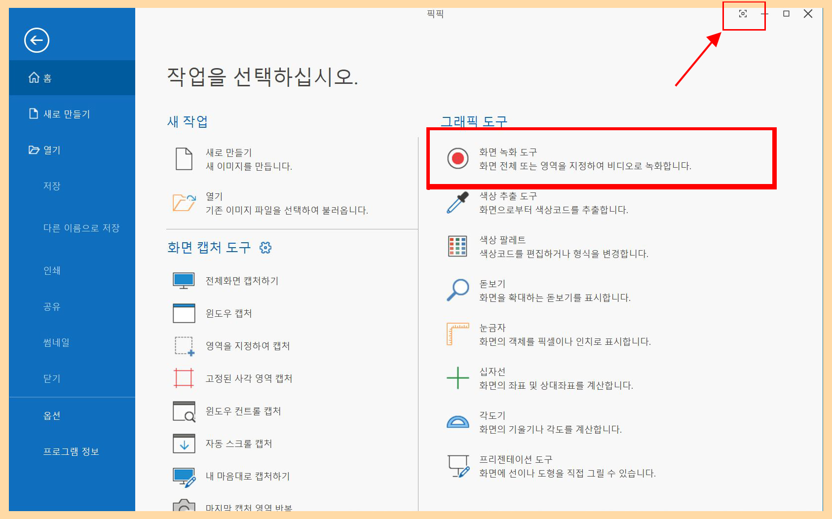Click the 자동 스크롤 캡처 arrow icon
This screenshot has width=832, height=519.
click(184, 444)
